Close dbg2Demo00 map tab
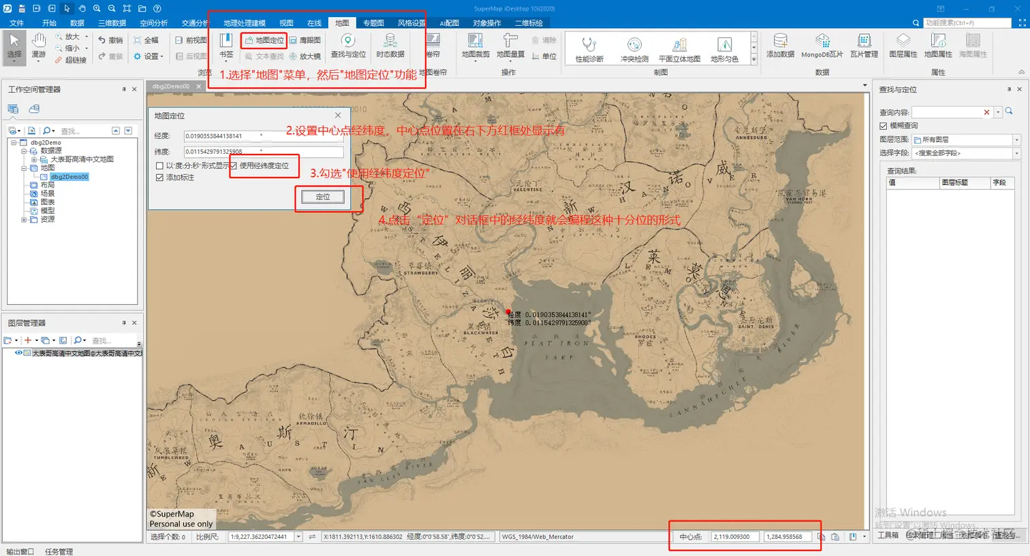This screenshot has width=1030, height=556. (x=199, y=86)
